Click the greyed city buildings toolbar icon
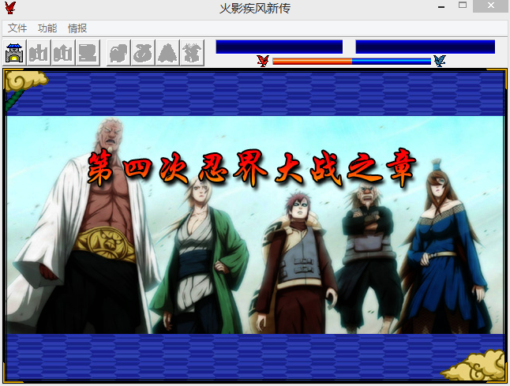This screenshot has width=510, height=386. pyautogui.click(x=39, y=53)
